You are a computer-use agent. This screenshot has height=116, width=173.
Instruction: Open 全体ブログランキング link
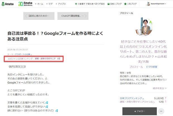tap(131, 98)
